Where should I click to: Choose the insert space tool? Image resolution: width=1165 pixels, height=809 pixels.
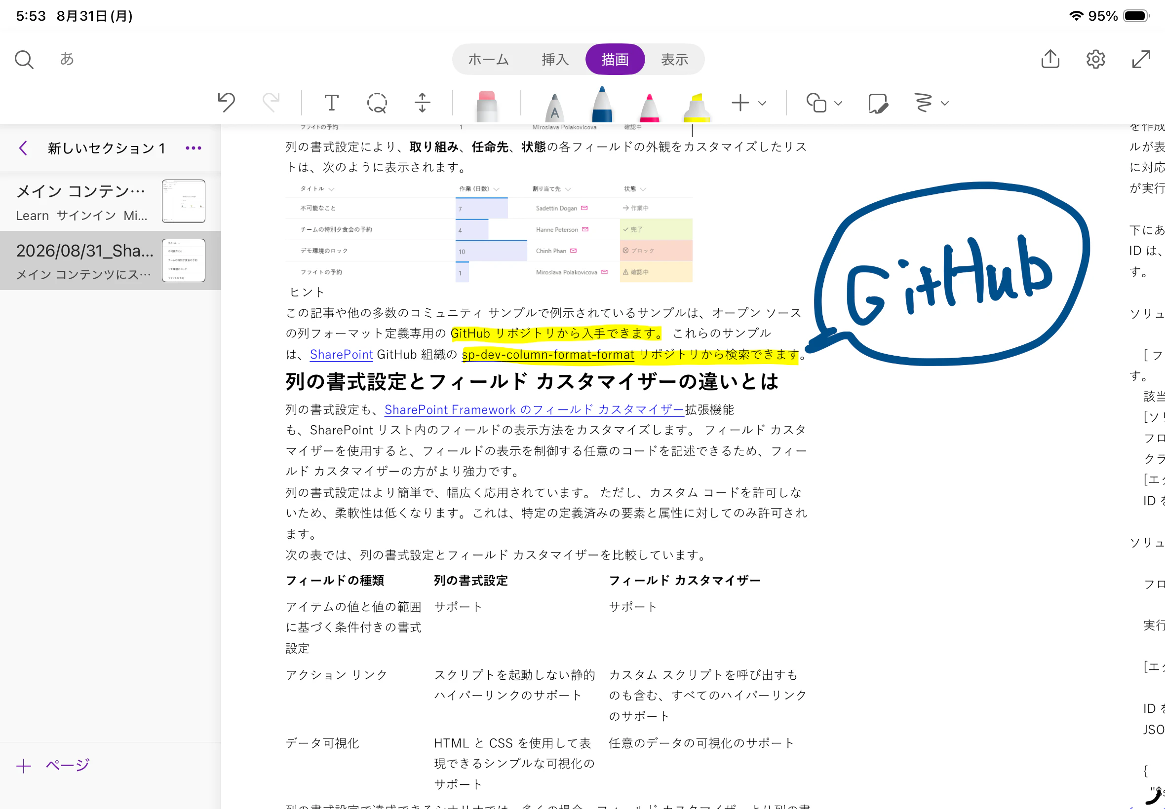(422, 103)
